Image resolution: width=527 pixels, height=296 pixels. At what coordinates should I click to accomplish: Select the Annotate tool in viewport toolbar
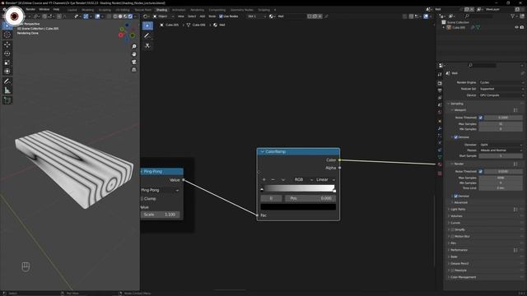[x=7, y=81]
